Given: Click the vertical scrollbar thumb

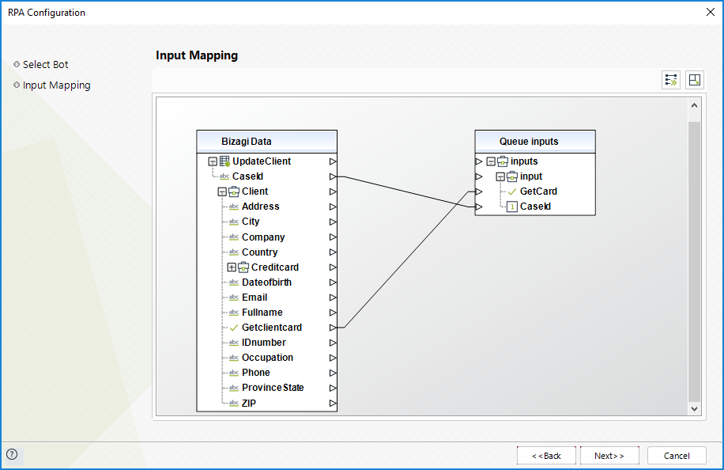Looking at the screenshot, I should pos(694,262).
